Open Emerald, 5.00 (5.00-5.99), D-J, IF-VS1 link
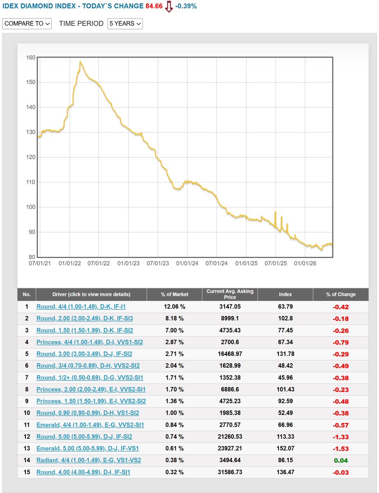Viewport: 379px width, 493px height. point(87,448)
